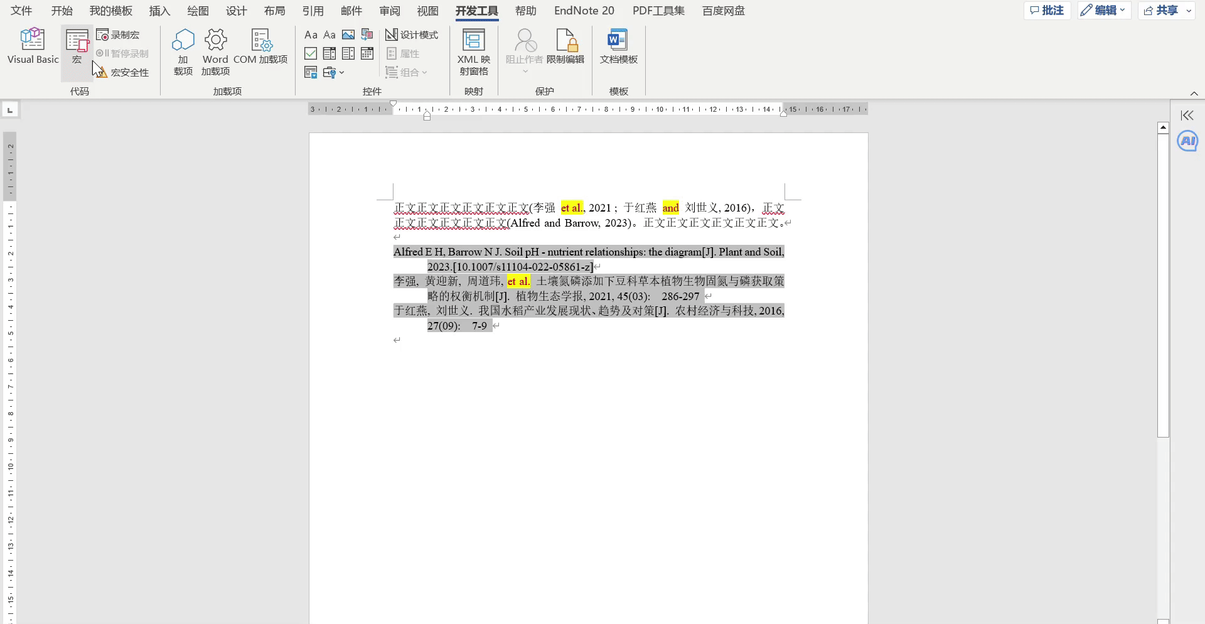Open legacy tools toolbox dropdown
This screenshot has height=624, width=1205.
coord(333,72)
